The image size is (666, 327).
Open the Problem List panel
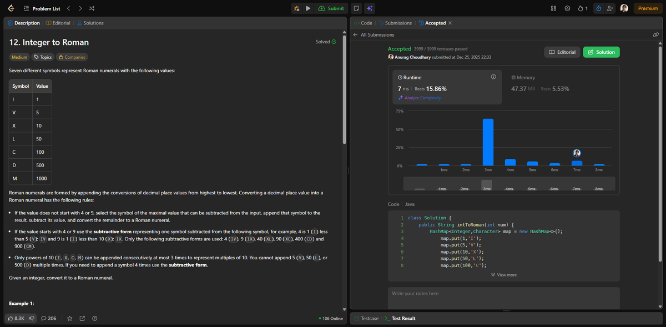click(x=42, y=8)
